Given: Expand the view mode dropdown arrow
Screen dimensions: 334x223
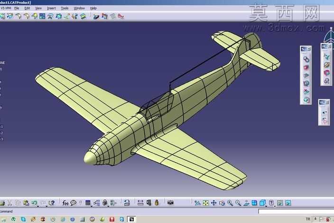Looking at the screenshot, I should click(x=275, y=206).
